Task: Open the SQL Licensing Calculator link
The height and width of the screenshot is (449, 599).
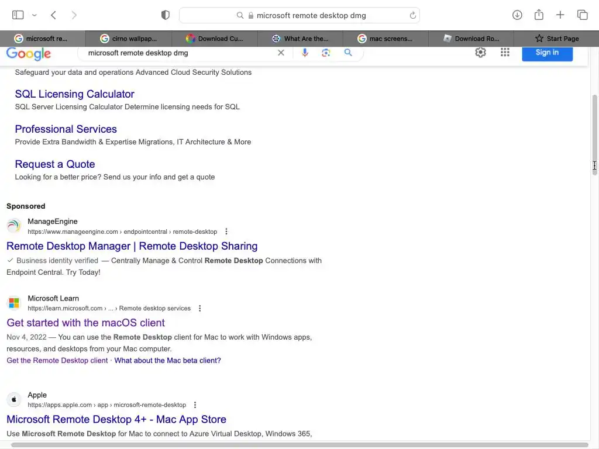Action: pyautogui.click(x=74, y=94)
